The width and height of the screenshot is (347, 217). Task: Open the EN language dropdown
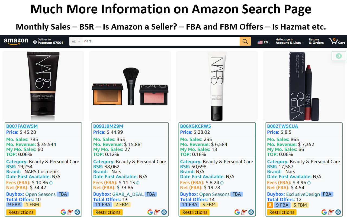(264, 42)
